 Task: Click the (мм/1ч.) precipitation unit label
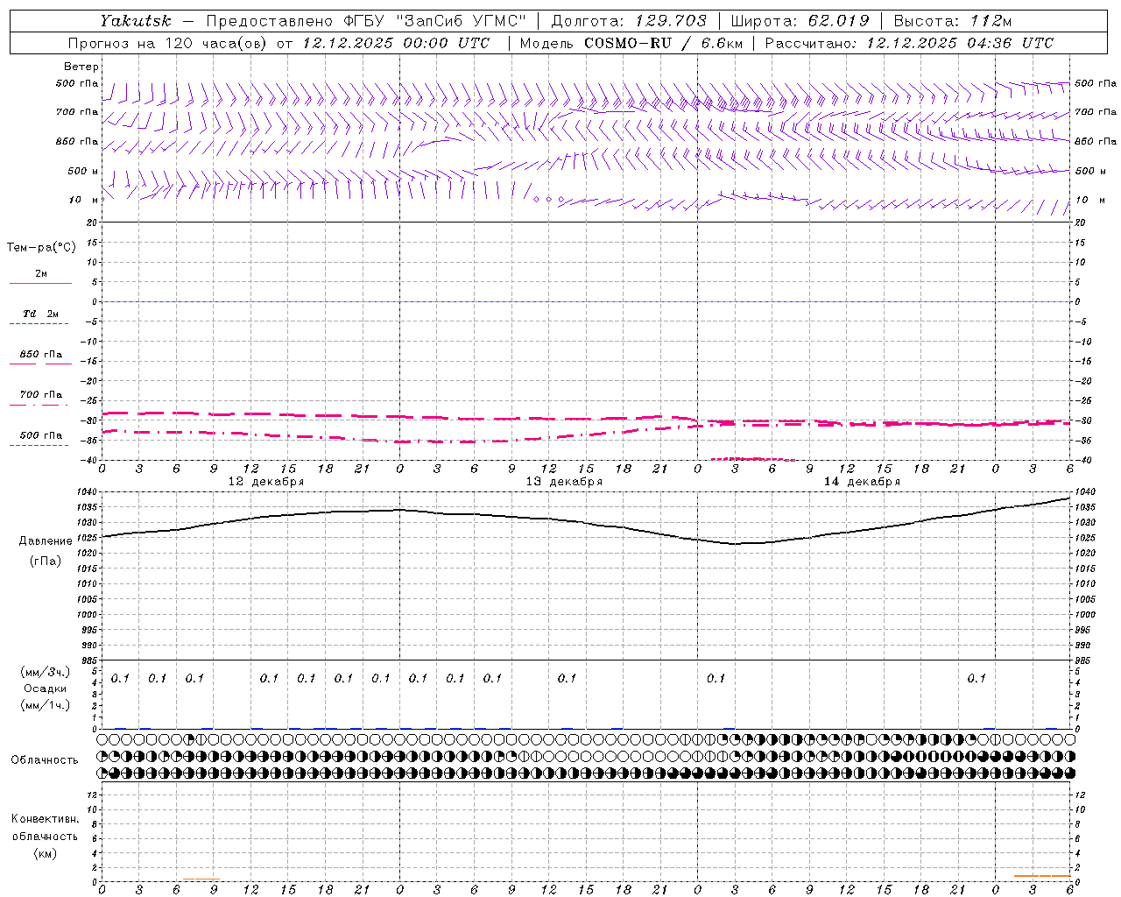point(46,704)
